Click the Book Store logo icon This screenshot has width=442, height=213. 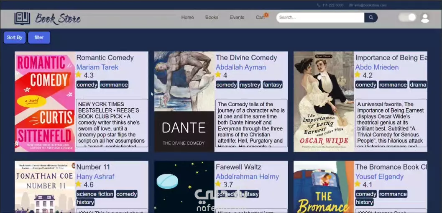(x=22, y=18)
